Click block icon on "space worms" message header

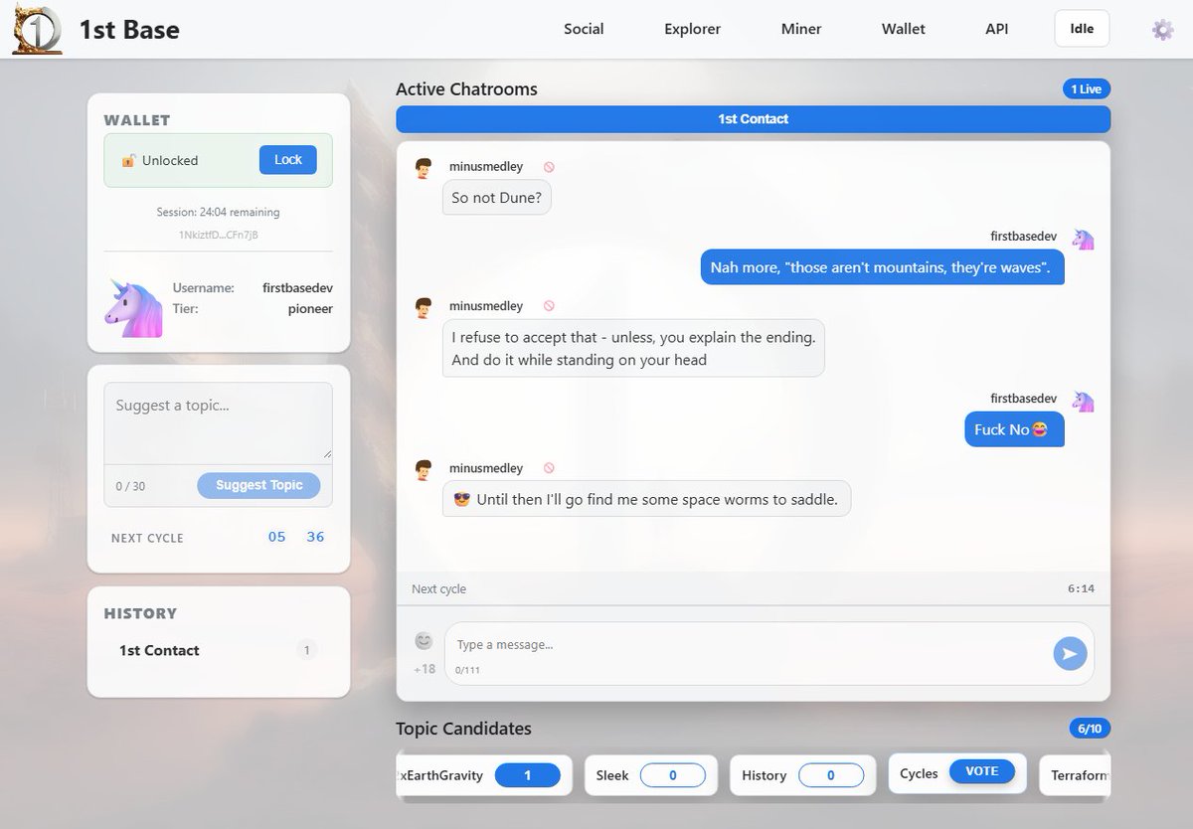[x=549, y=468]
